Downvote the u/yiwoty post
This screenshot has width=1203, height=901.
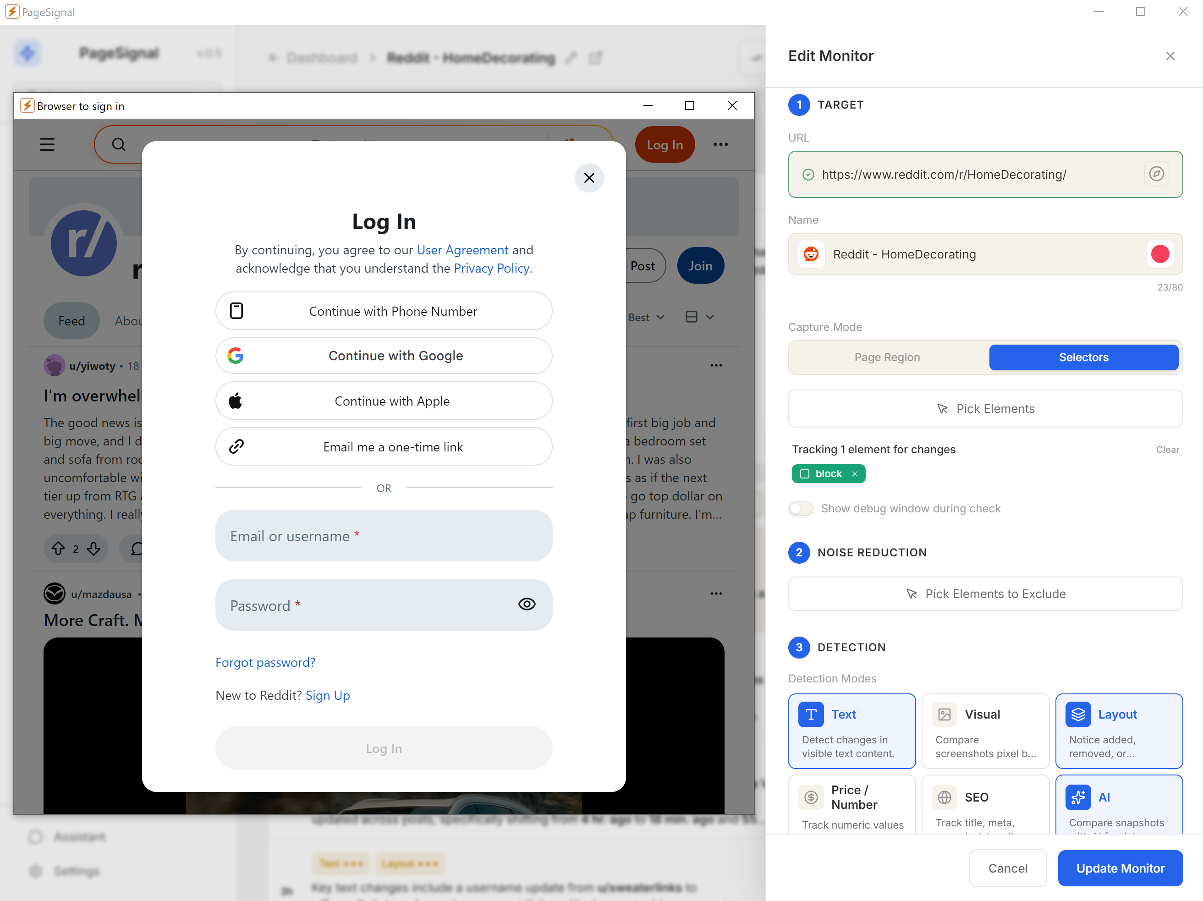93,549
